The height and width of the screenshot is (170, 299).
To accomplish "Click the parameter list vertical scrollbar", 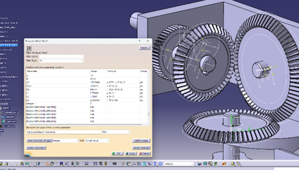I will click(149, 97).
